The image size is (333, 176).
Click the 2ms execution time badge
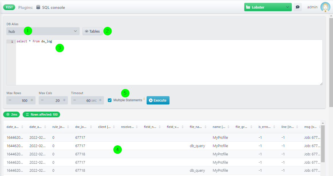[11, 114]
